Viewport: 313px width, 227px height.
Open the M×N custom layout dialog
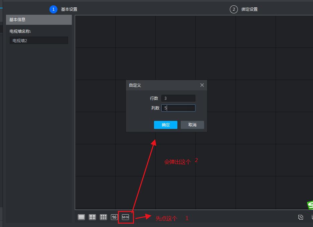coord(125,217)
